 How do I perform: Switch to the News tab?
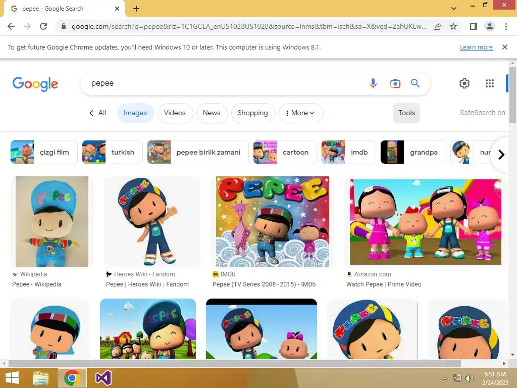click(x=212, y=113)
